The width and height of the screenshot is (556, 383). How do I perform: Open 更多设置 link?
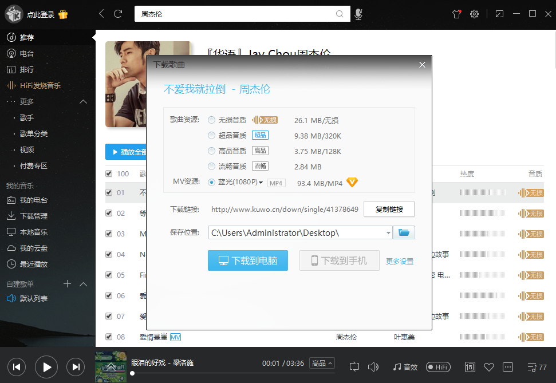(x=400, y=262)
